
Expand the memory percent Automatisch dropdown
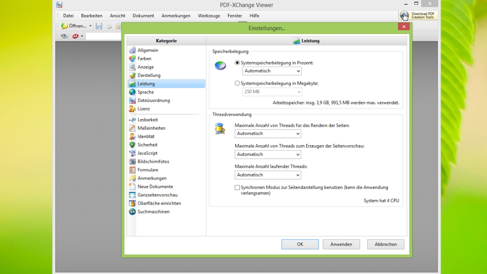click(271, 71)
